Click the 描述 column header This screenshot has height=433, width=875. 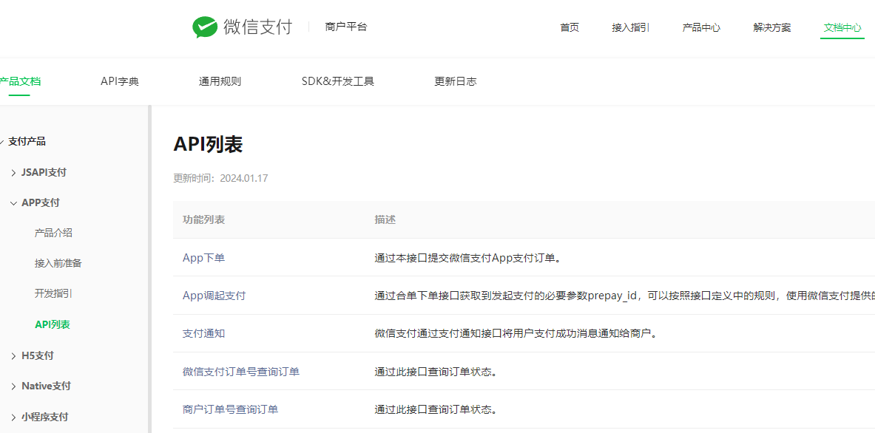click(385, 219)
